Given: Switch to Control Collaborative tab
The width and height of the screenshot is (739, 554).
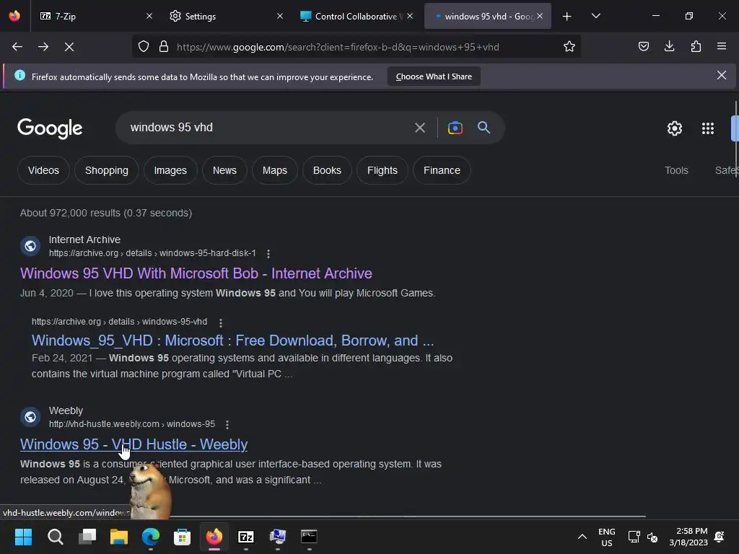Looking at the screenshot, I should (351, 17).
